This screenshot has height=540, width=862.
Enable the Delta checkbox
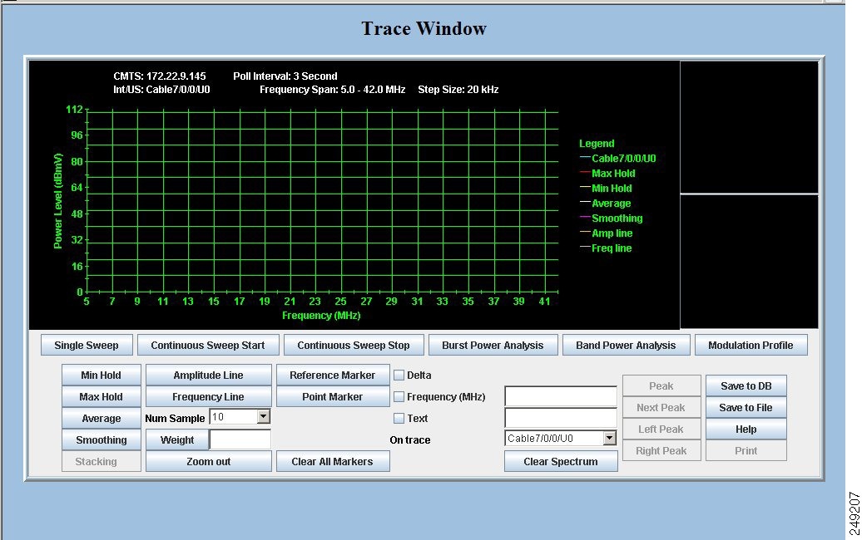coord(399,376)
